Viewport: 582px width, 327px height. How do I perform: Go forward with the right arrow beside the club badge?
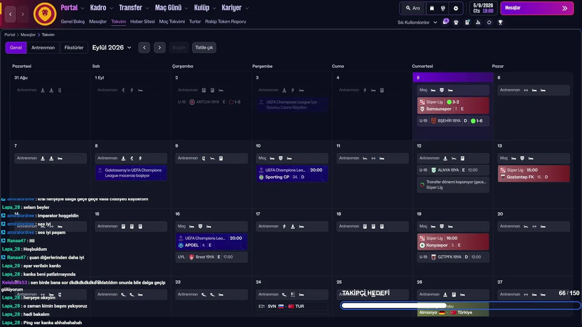coord(23,14)
